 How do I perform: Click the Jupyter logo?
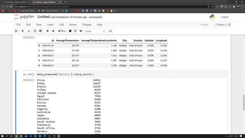point(24,17)
